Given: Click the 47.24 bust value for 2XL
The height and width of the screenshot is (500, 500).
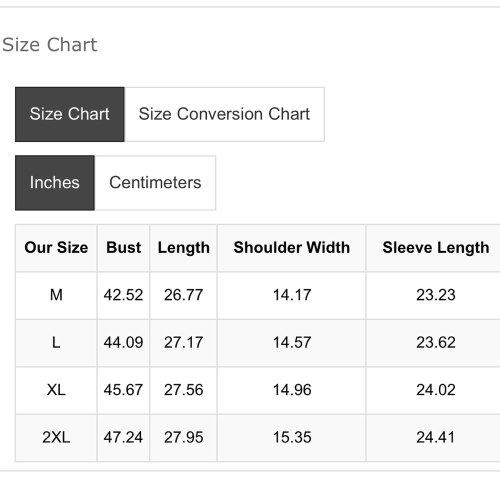Looking at the screenshot, I should click(123, 437).
